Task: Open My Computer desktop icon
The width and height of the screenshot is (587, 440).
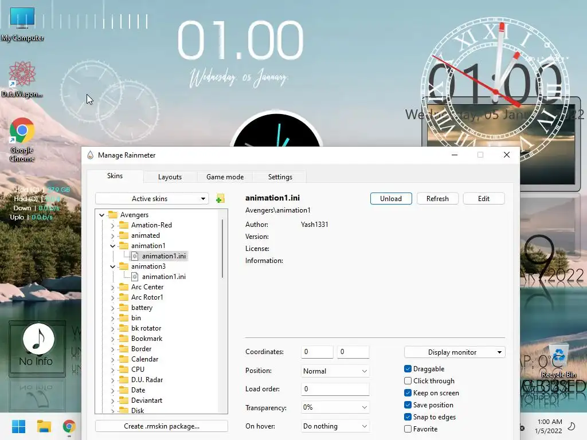Action: click(x=22, y=24)
